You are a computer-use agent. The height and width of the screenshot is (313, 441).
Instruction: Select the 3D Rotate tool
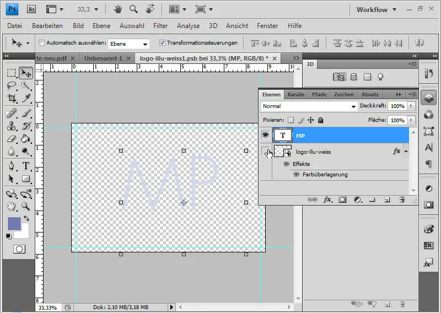click(11, 194)
